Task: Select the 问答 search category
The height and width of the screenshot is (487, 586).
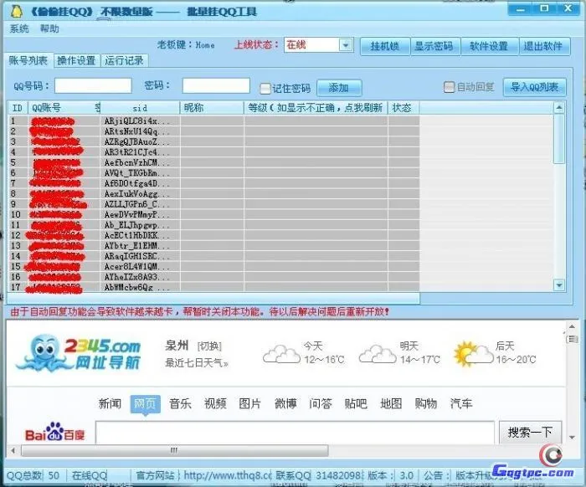Action: 321,403
